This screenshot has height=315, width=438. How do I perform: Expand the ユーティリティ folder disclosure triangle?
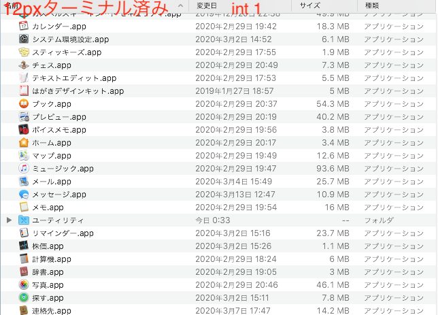[x=9, y=220]
